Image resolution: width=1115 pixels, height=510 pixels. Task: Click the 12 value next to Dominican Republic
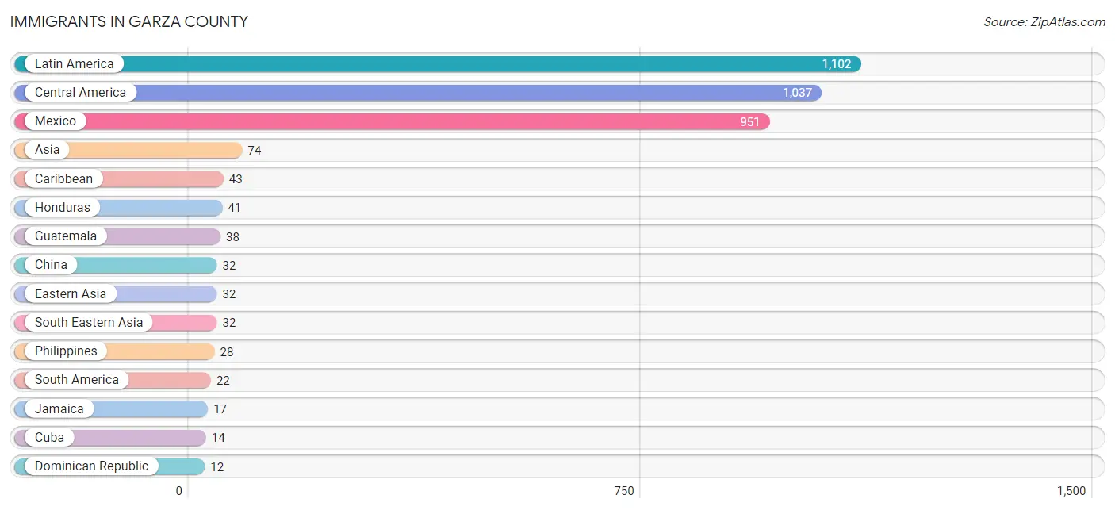click(x=216, y=466)
